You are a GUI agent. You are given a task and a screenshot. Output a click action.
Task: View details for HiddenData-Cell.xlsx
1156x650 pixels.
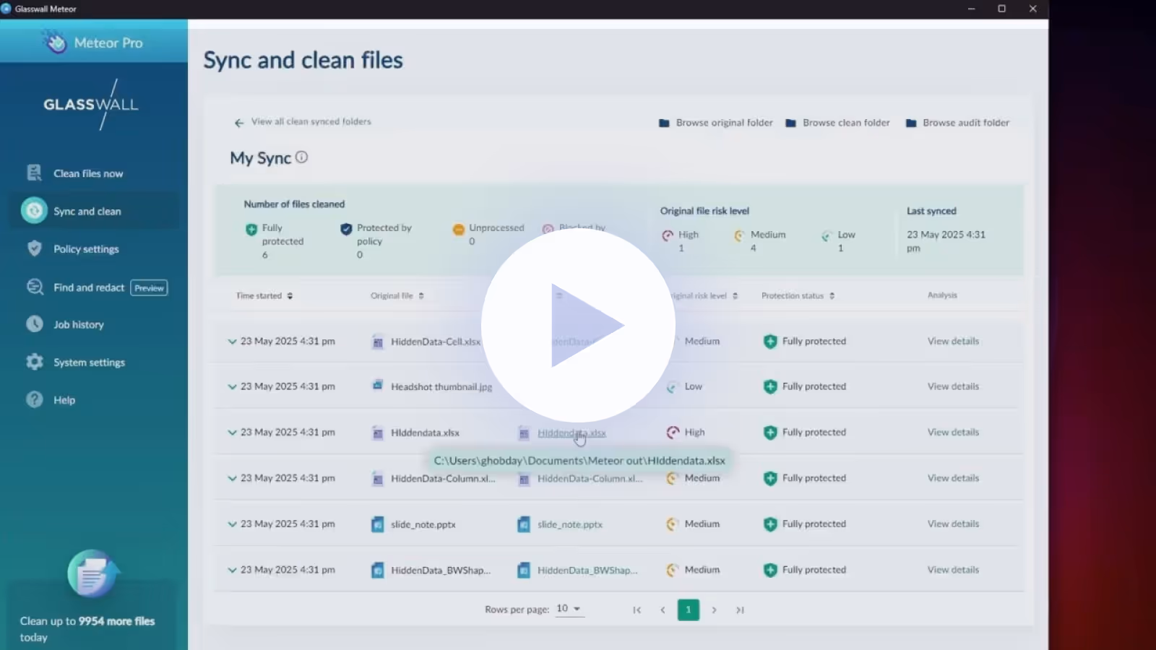tap(953, 341)
